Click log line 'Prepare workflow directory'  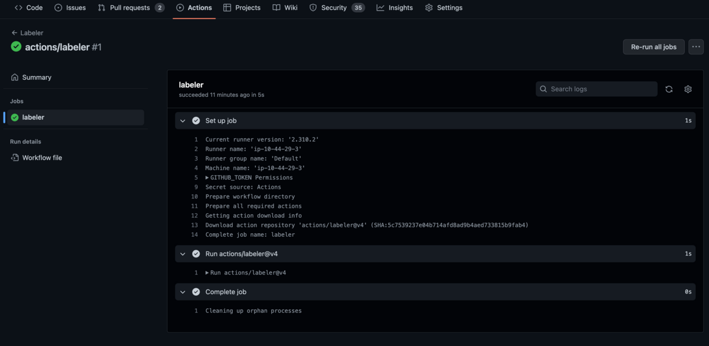[250, 197]
